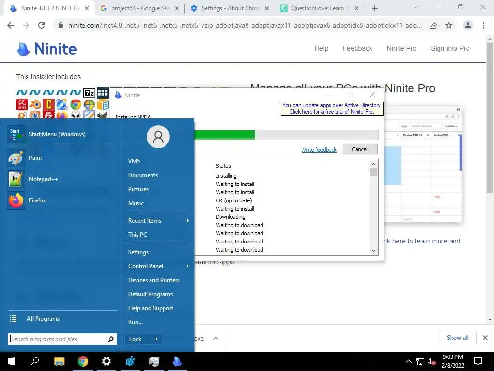Screen dimensions: 494x371
Task: Click the network tray icon
Action: [x=420, y=361]
